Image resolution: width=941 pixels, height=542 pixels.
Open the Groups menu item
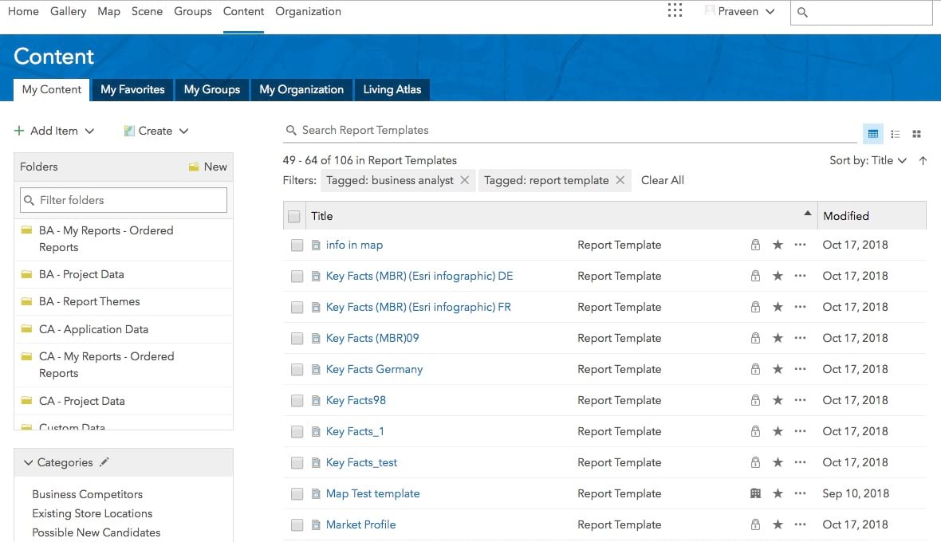pyautogui.click(x=193, y=11)
